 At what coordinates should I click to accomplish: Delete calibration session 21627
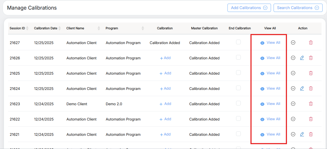click(x=311, y=42)
